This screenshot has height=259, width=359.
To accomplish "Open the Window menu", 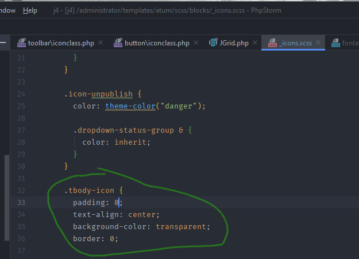I will tap(7, 10).
